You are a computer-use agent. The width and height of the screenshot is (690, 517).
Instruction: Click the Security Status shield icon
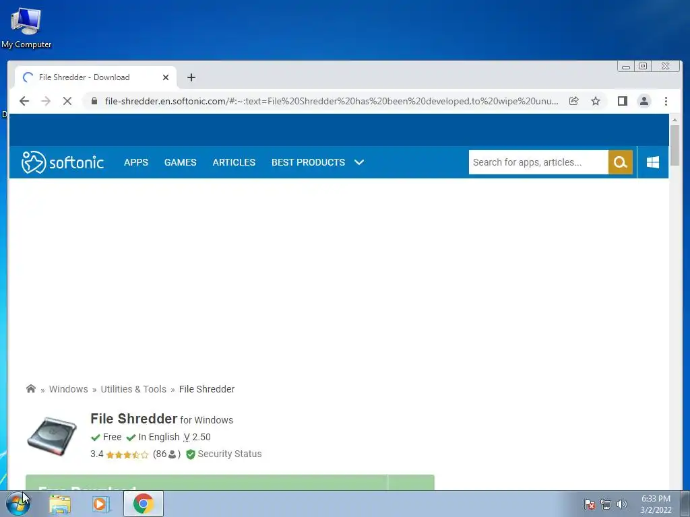coord(191,454)
